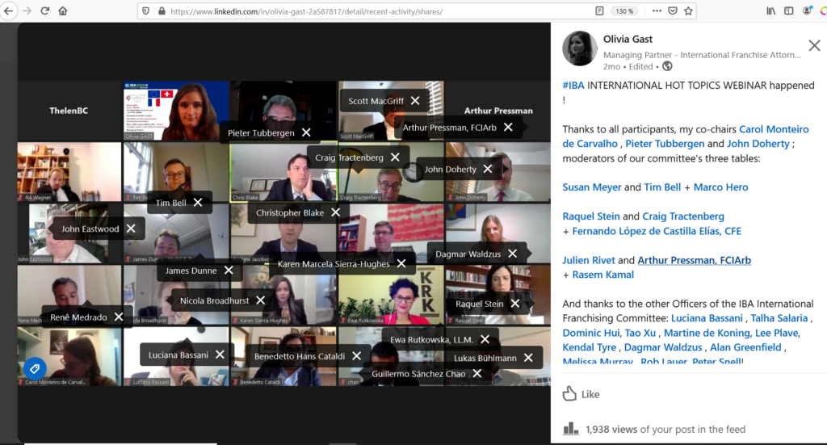Remove the John Eastwood photo tag
Image resolution: width=827 pixels, height=445 pixels.
coord(131,229)
